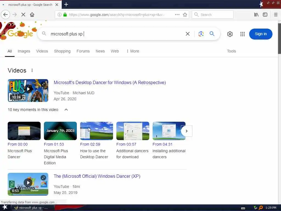Click the 1:29 PM system clock
This screenshot has height=211, width=281.
tap(271, 208)
